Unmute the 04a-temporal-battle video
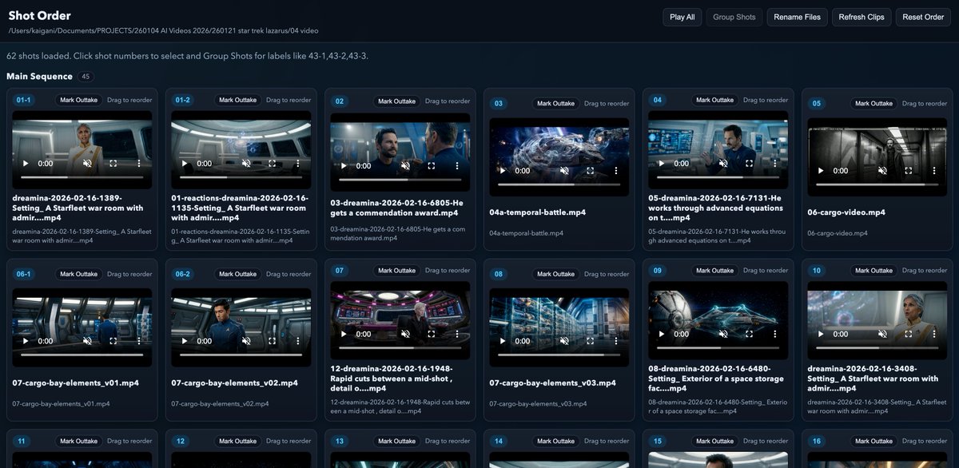This screenshot has height=468, width=959. coord(564,171)
